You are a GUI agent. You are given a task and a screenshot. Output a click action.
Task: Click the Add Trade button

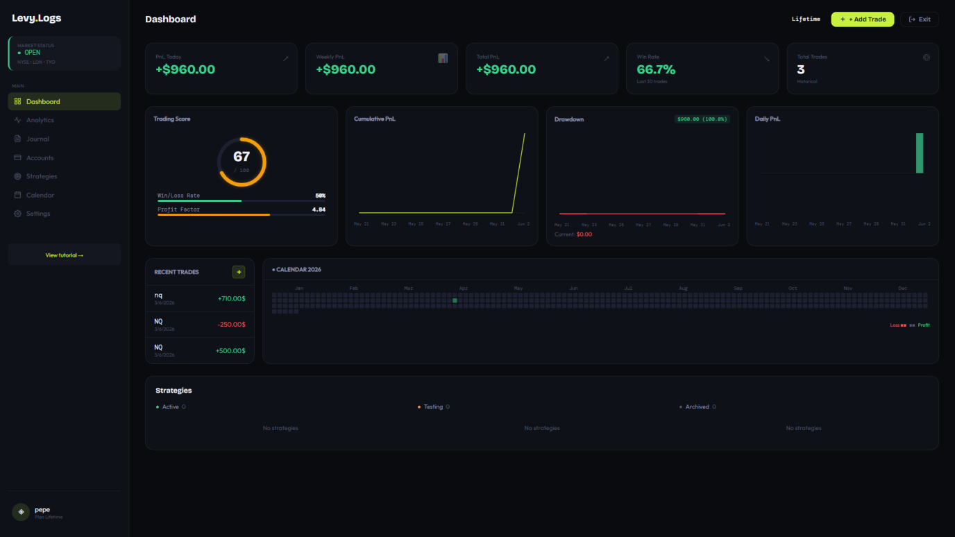tap(863, 19)
